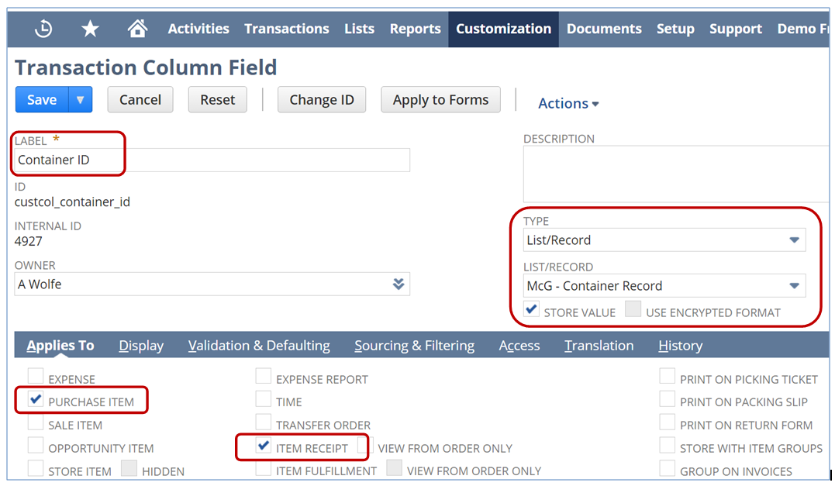Click the Apply to Forms button
Viewport: 835px width, 486px height.
point(440,100)
